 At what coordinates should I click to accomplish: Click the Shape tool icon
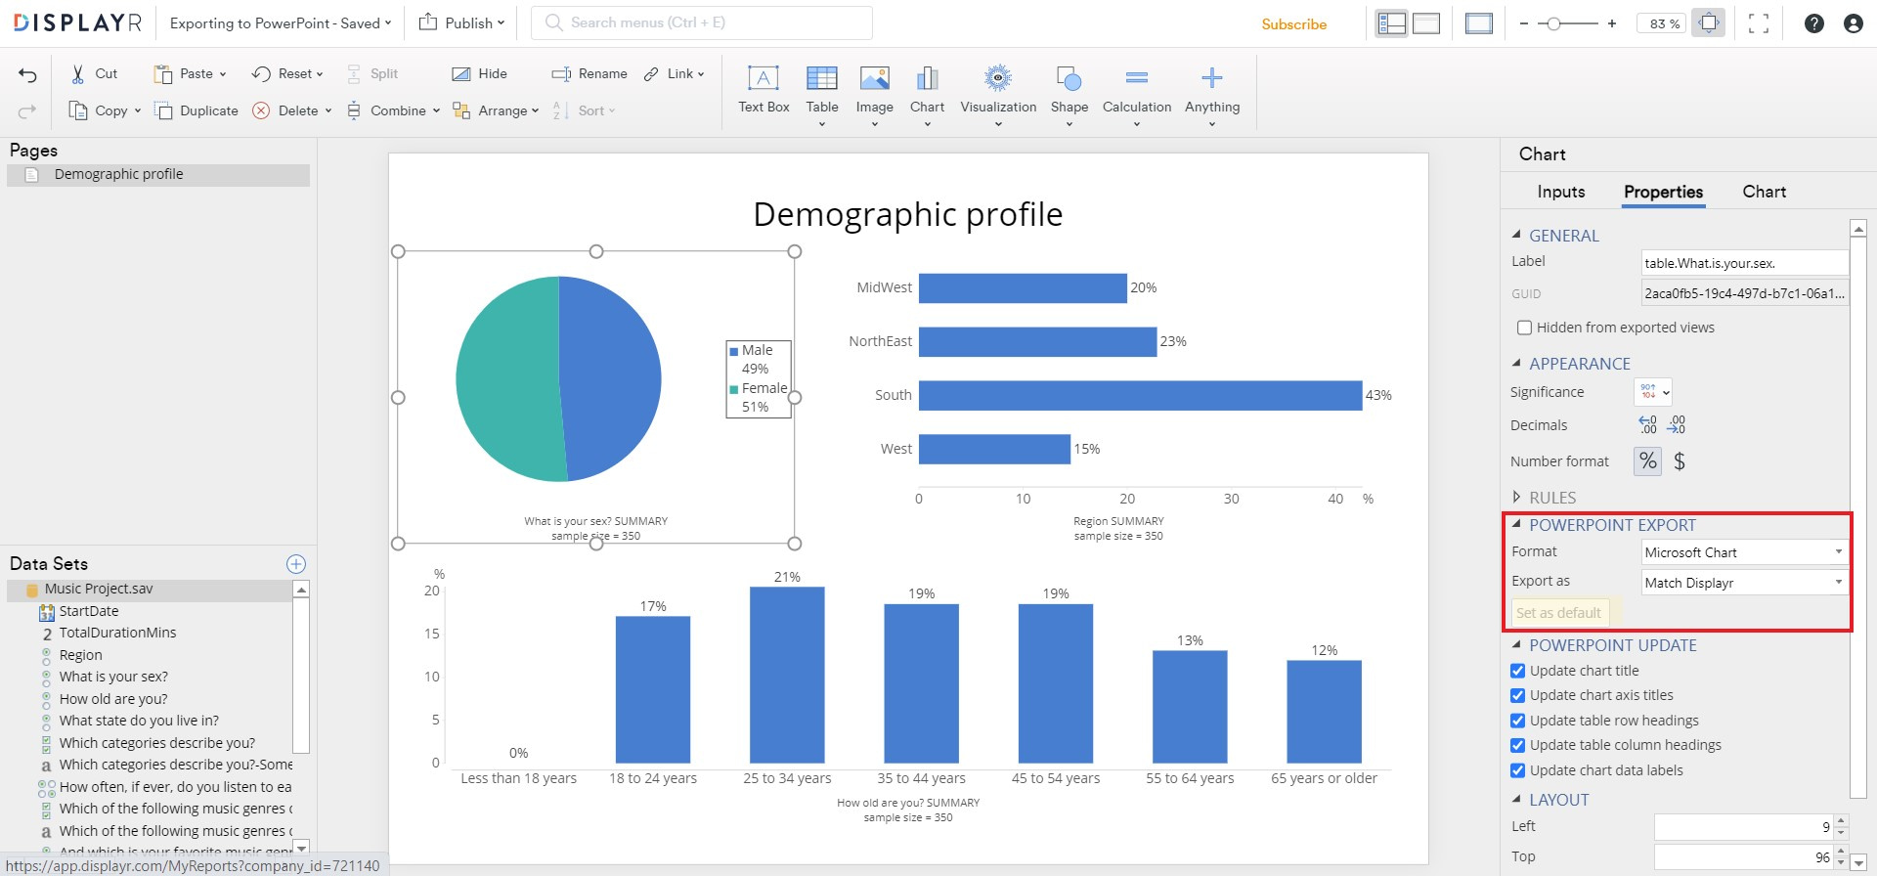point(1069,79)
